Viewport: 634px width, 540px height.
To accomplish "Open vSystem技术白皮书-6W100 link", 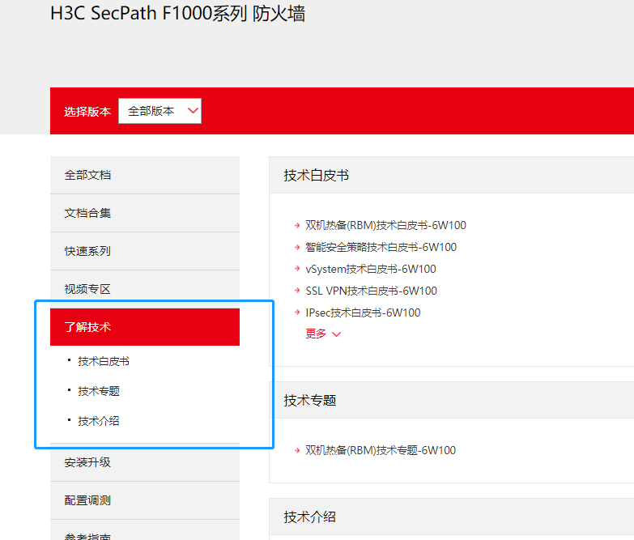I will pyautogui.click(x=371, y=269).
